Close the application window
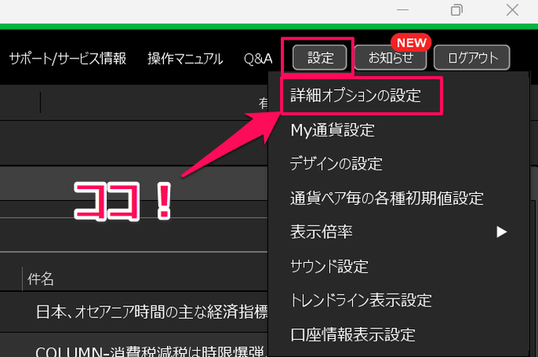The height and width of the screenshot is (357, 538). pyautogui.click(x=512, y=10)
